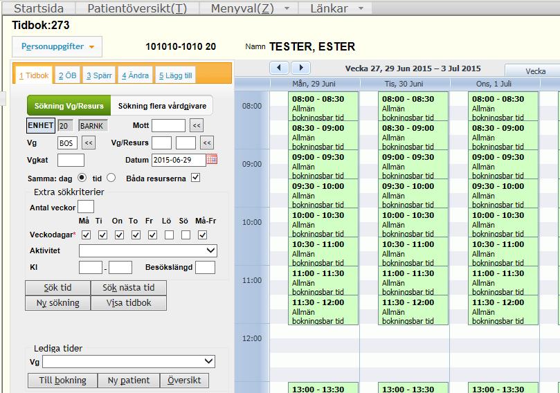Click the Mott input field
This screenshot has height=393, width=560.
(x=169, y=125)
